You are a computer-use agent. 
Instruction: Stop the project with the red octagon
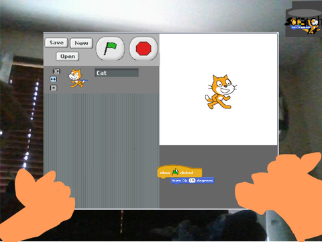144,48
